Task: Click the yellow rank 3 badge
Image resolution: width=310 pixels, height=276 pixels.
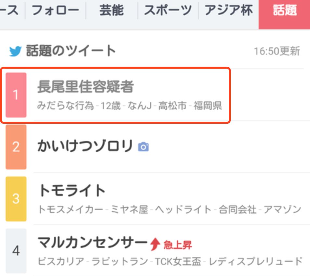Action: (x=16, y=199)
